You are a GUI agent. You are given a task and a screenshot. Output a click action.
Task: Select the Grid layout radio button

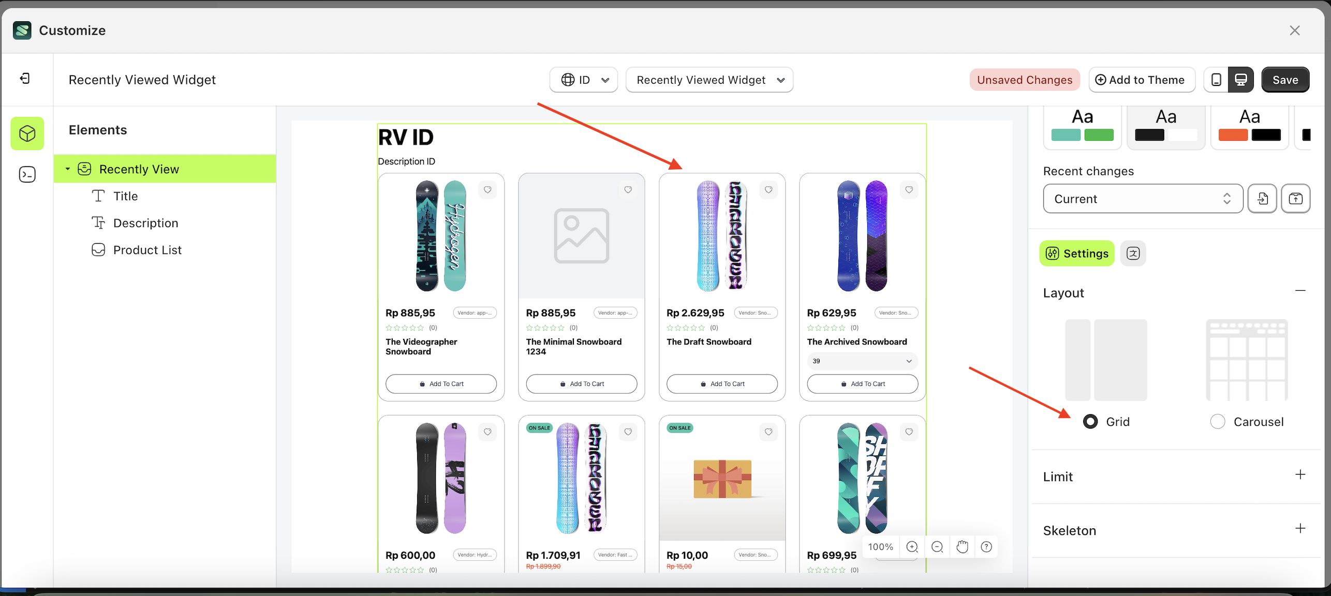point(1091,421)
